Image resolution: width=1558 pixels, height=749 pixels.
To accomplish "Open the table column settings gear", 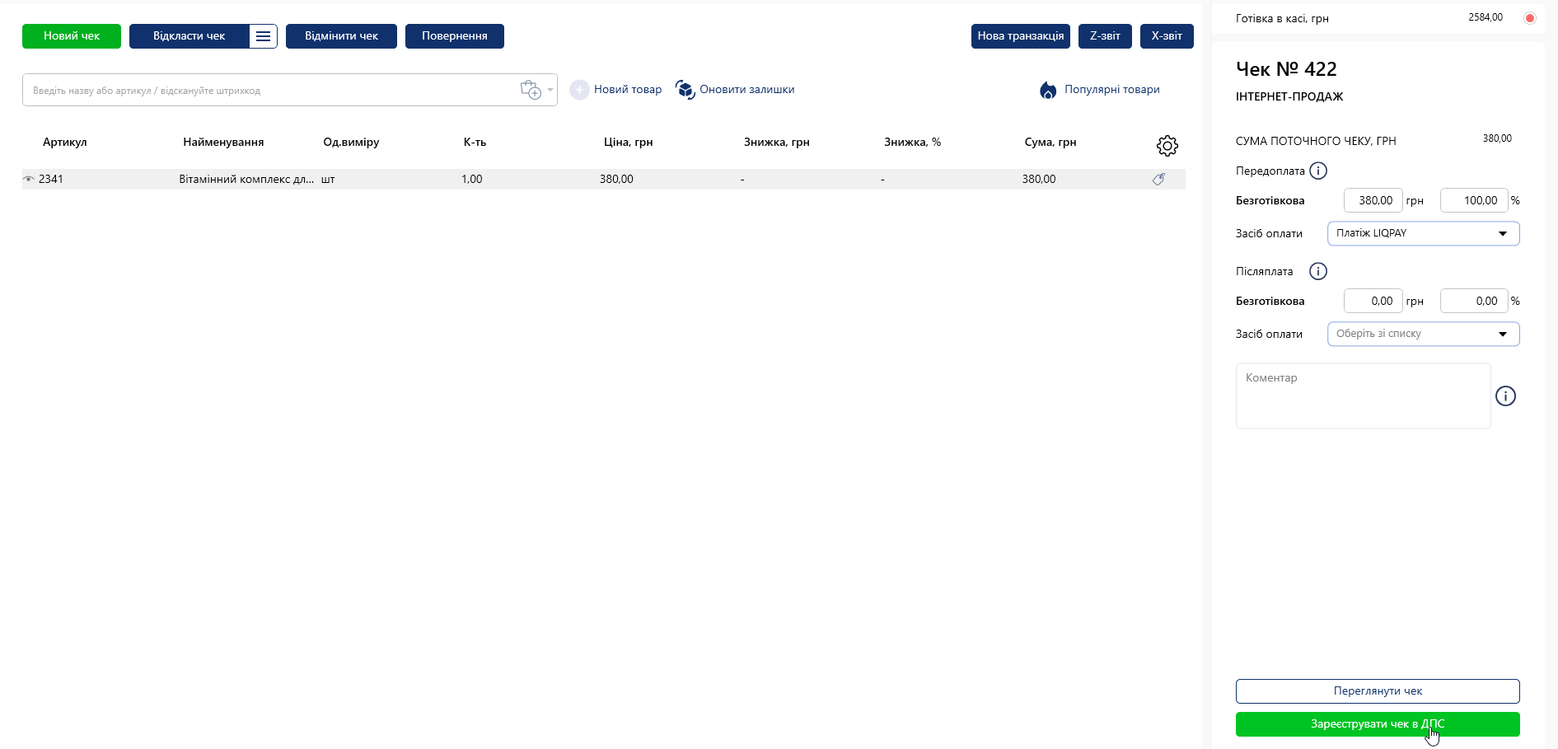I will 1167,146.
